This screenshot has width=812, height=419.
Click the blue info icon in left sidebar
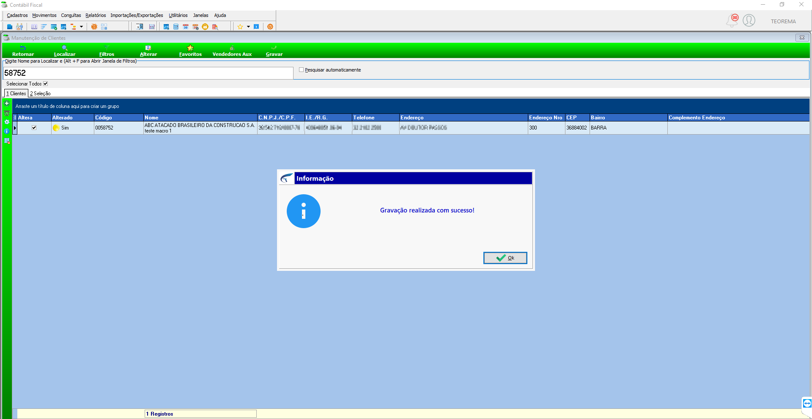coord(7,131)
